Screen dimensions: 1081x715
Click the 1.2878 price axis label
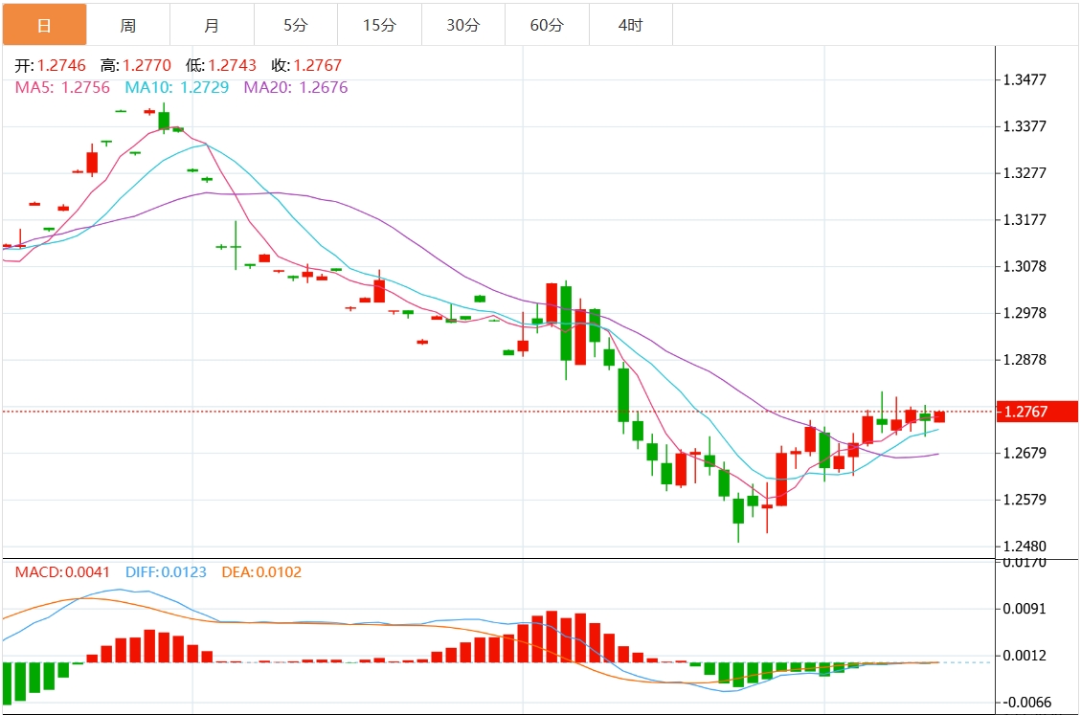(1025, 360)
